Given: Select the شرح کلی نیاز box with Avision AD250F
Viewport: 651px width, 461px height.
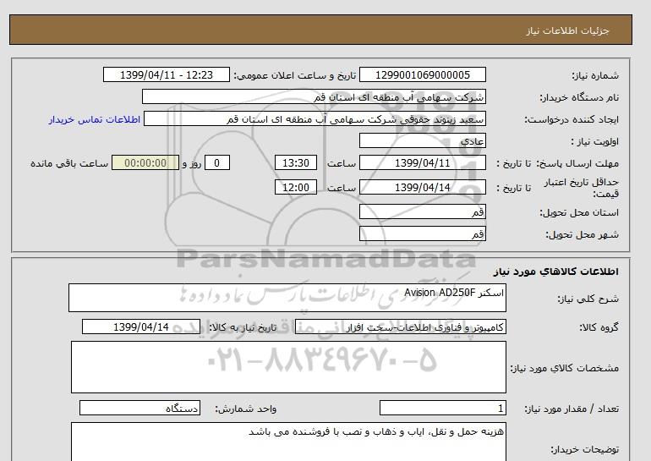Looking at the screenshot, I should click(287, 298).
